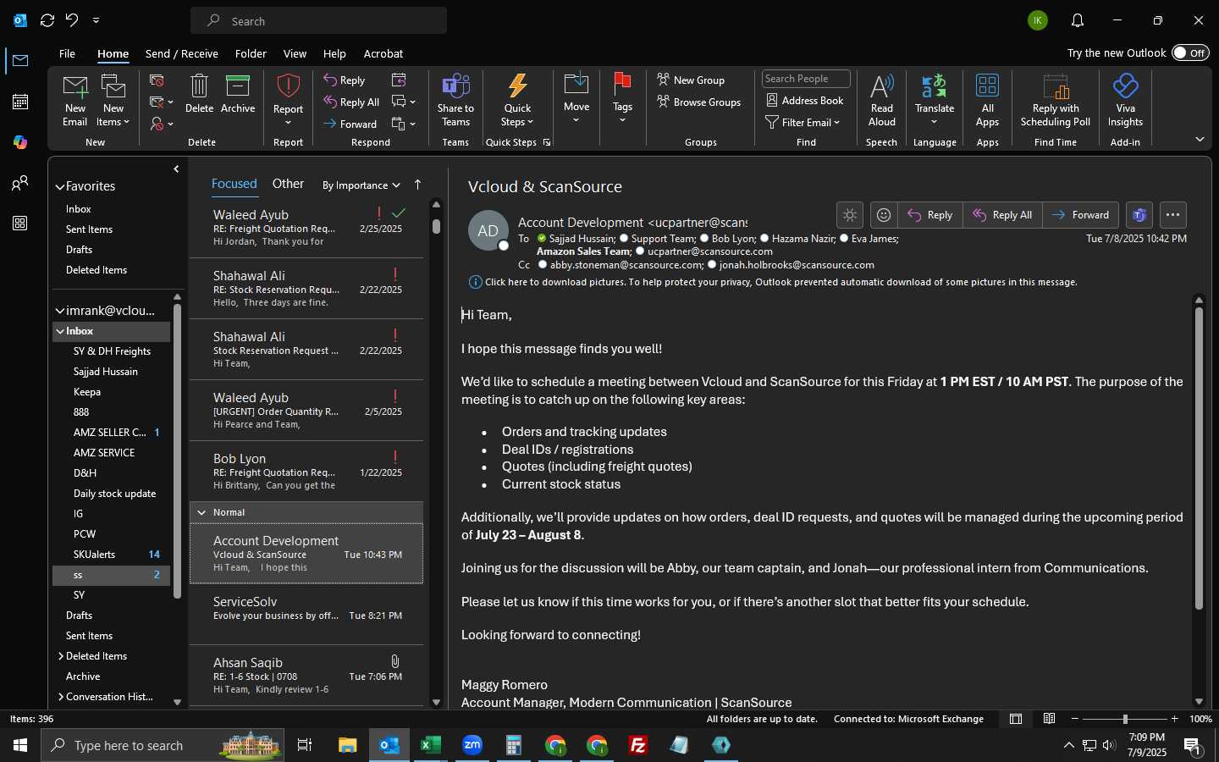The width and height of the screenshot is (1219, 762).
Task: Expand the Conversation History folder
Action: point(61,697)
